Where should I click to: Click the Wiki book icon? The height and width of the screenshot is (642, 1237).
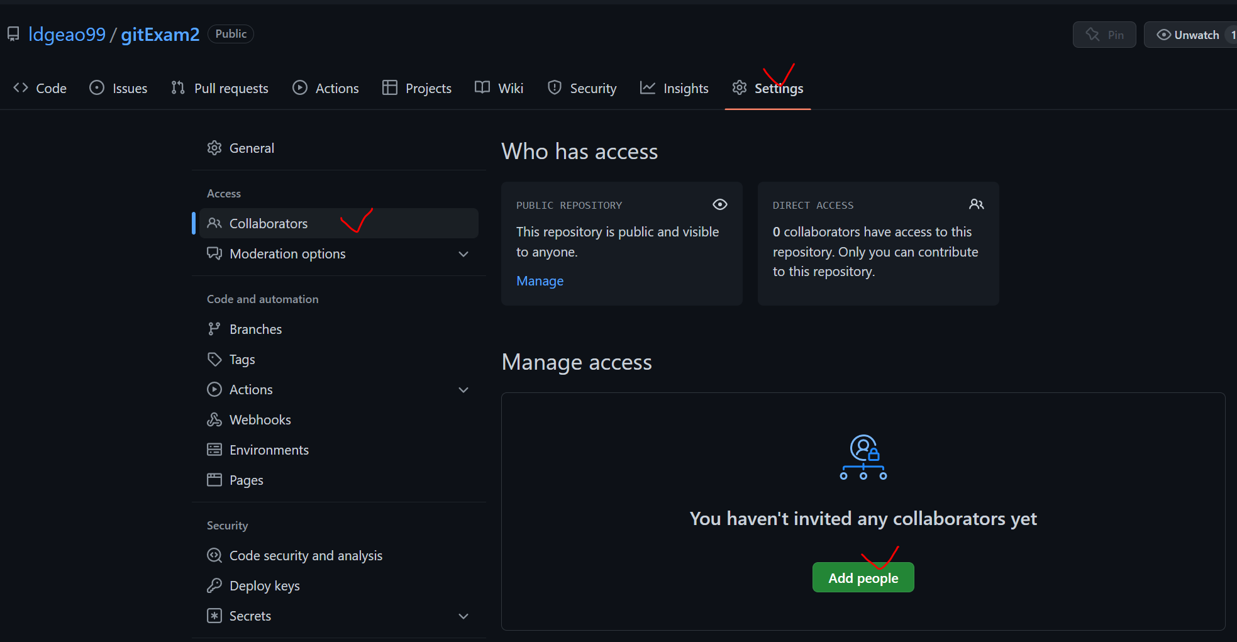point(482,88)
